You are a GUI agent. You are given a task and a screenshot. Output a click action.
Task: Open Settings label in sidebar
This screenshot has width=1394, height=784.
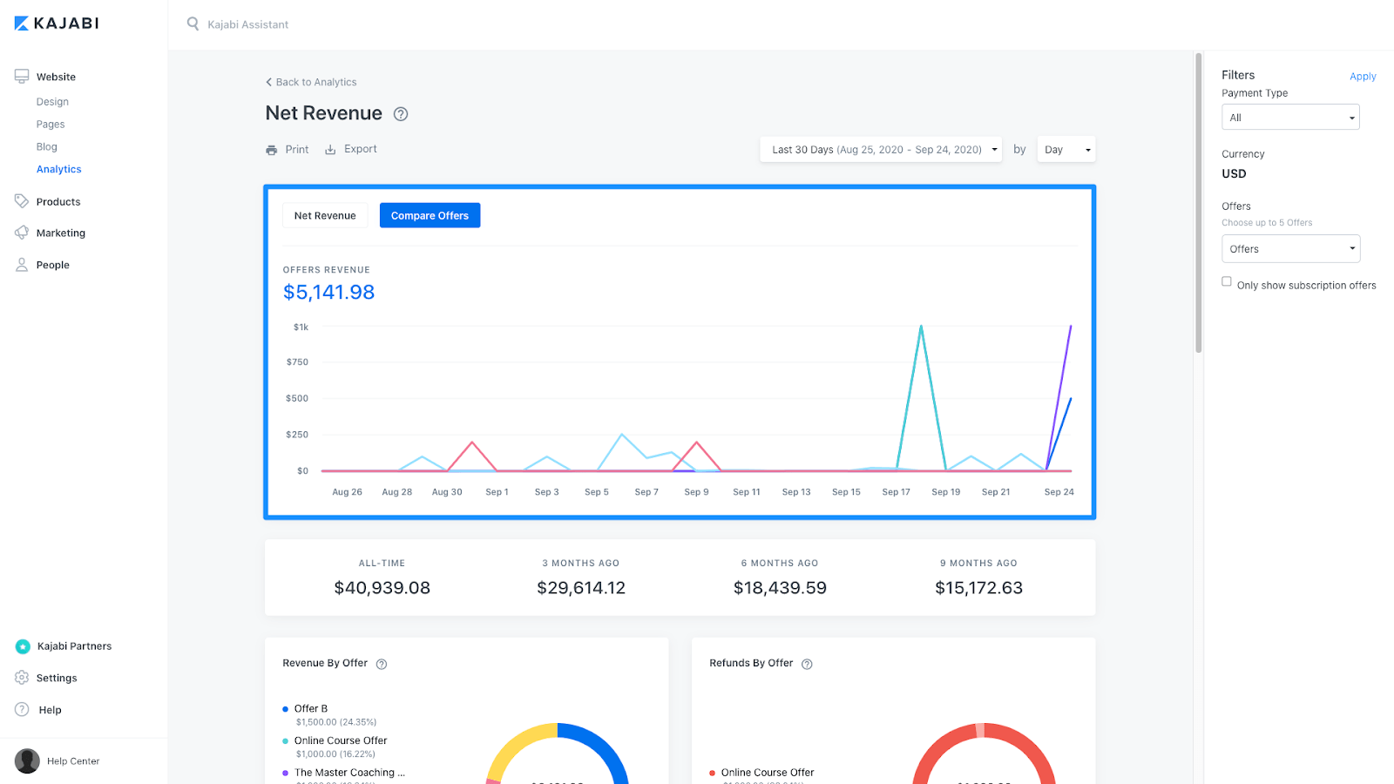[57, 678]
